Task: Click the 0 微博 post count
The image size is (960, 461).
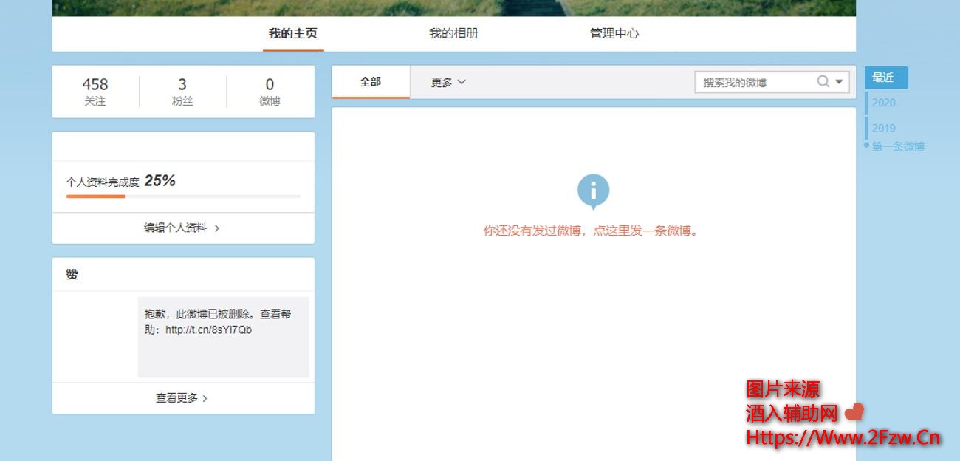Action: tap(270, 92)
